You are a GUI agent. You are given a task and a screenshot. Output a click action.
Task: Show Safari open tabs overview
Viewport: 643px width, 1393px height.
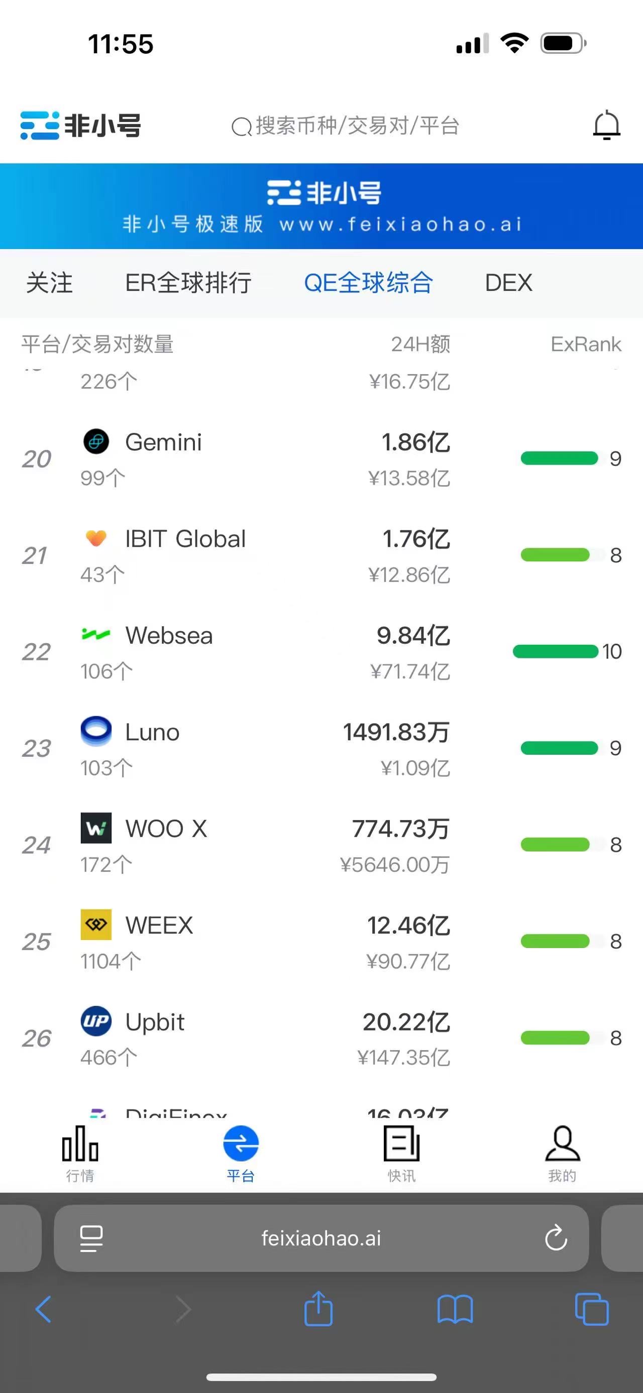point(592,1309)
